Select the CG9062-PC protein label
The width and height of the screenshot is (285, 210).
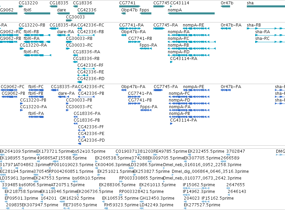pos(12,86)
